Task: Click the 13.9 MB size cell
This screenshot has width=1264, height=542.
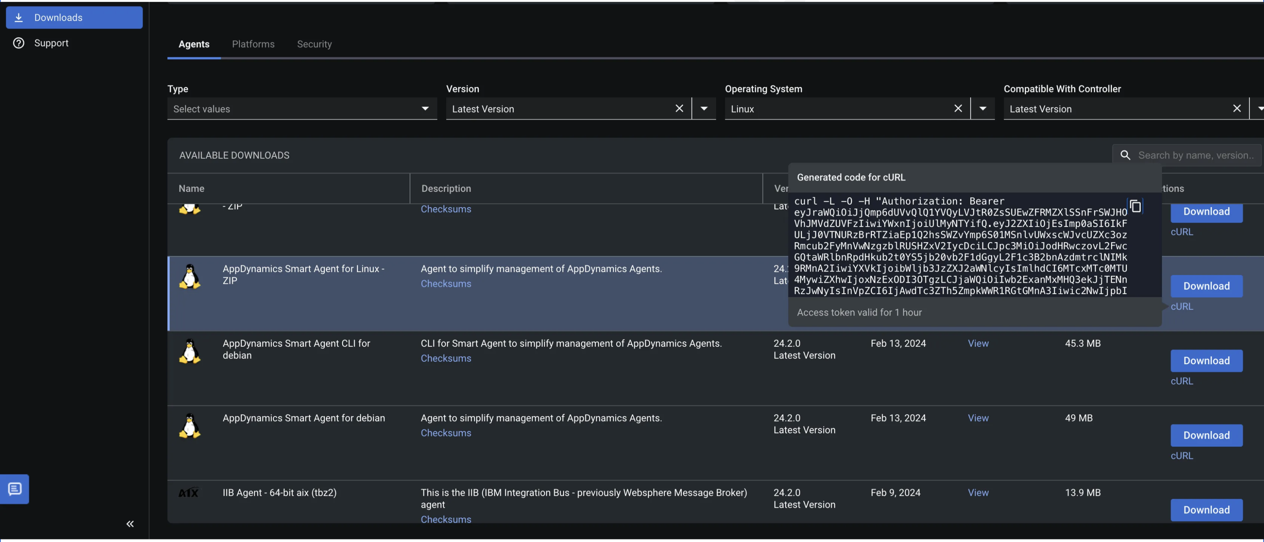Action: [1083, 492]
